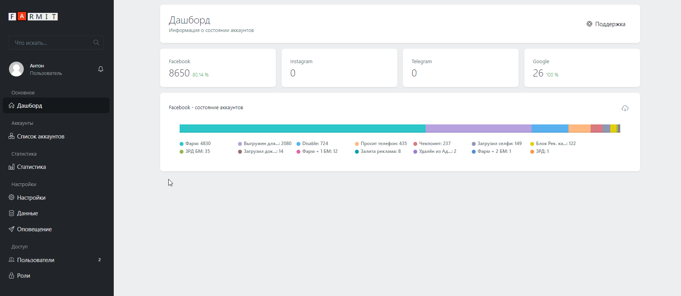Click the FARMIT logo

33,16
